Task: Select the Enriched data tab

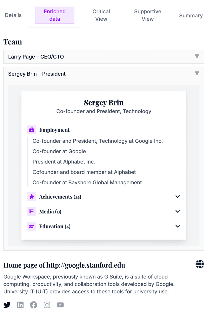Action: [x=55, y=15]
